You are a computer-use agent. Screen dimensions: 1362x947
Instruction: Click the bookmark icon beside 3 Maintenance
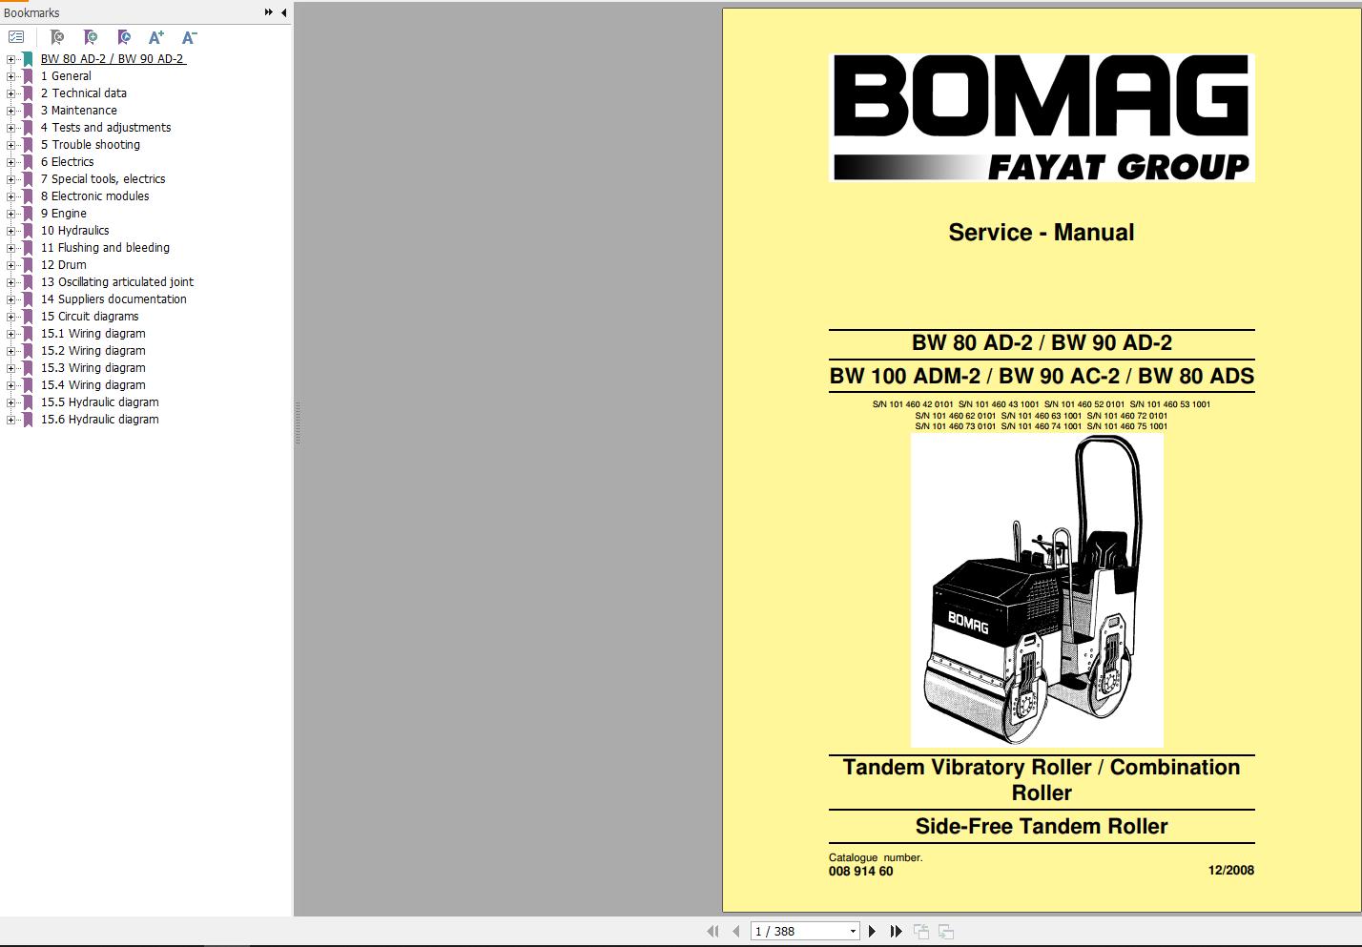(28, 111)
